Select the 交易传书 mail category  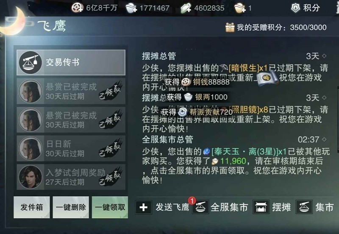click(x=71, y=62)
